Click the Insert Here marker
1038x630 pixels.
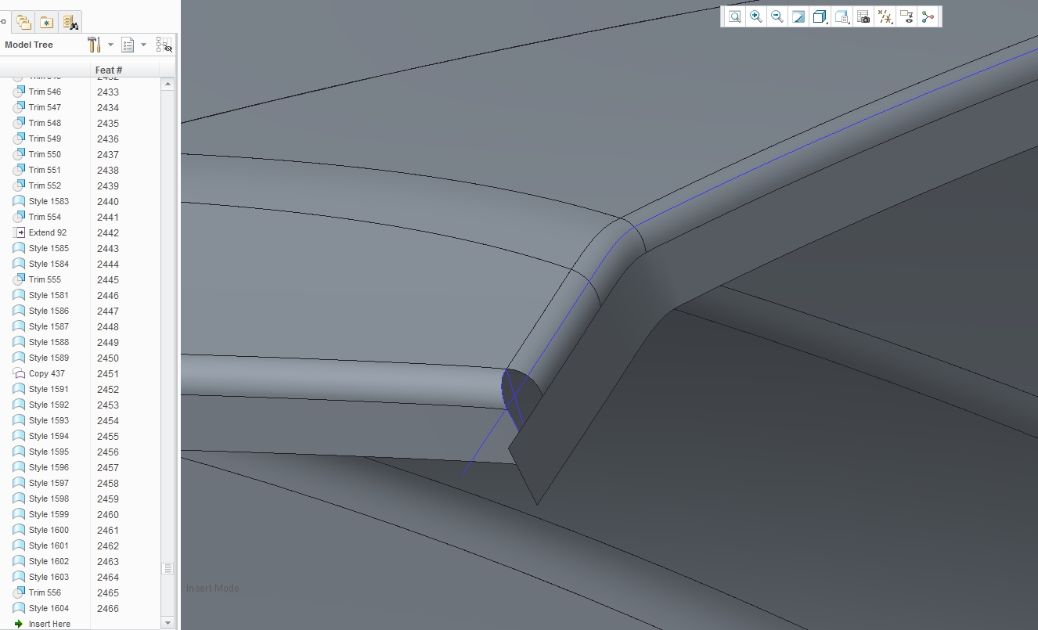click(x=42, y=624)
